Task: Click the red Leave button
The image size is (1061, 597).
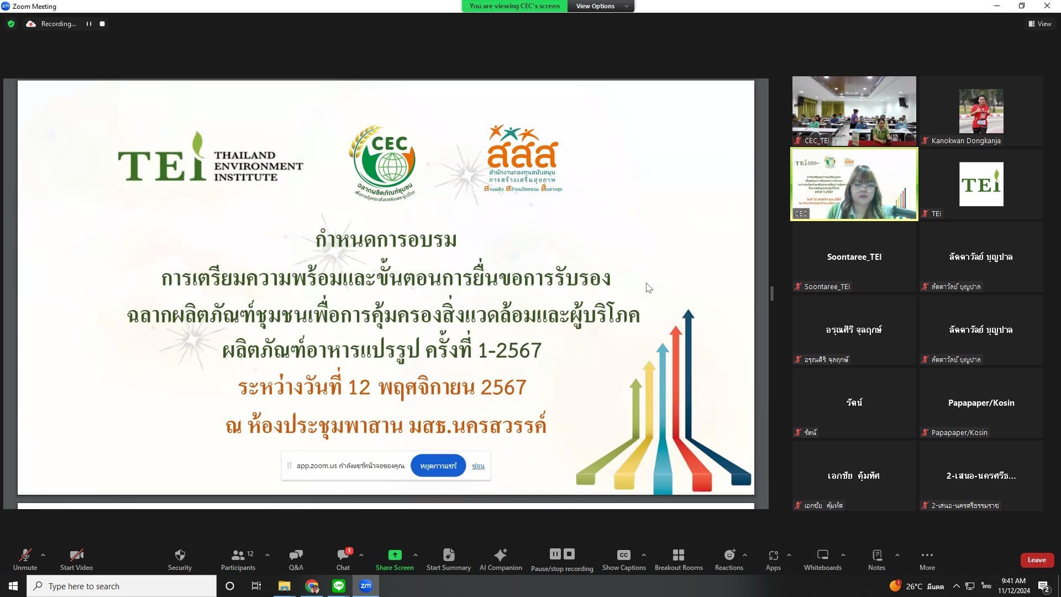Action: click(1036, 560)
